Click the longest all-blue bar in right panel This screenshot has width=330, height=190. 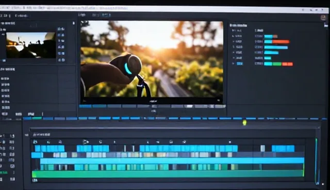[x=276, y=47]
